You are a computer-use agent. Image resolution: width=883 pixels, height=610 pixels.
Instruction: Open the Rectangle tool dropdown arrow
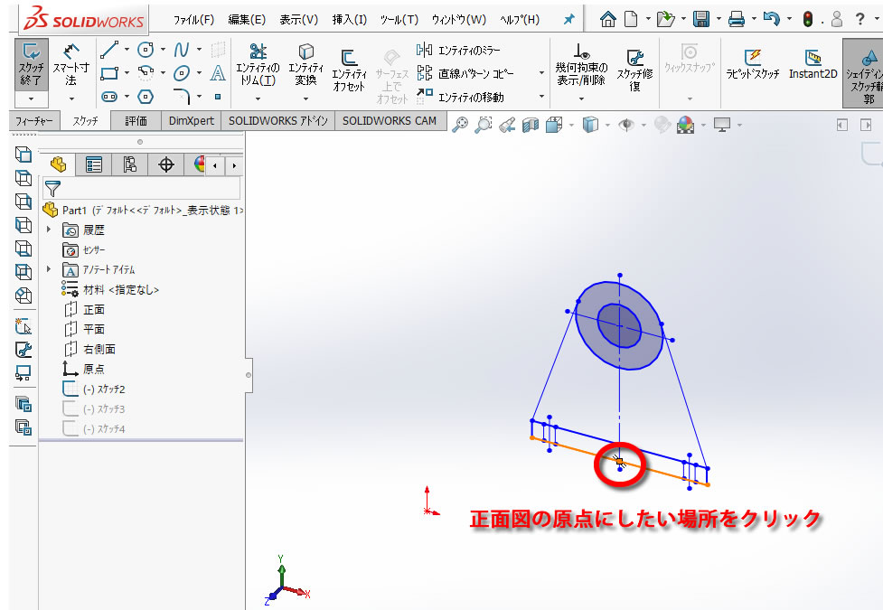point(127,73)
